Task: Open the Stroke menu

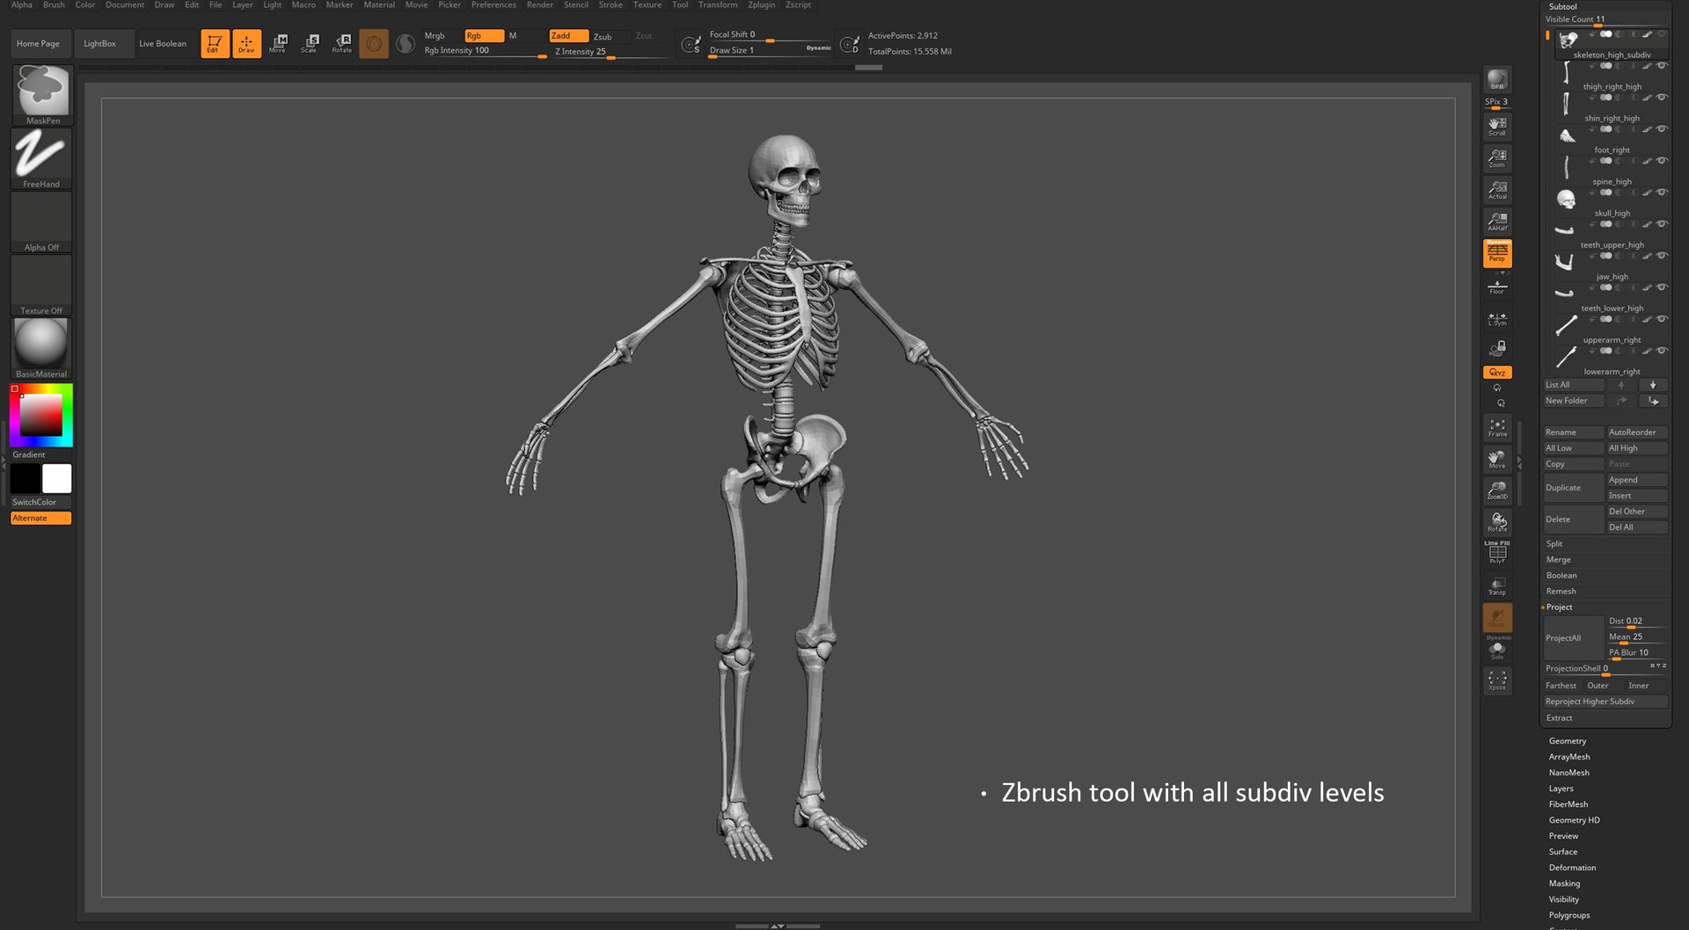Action: coord(611,5)
